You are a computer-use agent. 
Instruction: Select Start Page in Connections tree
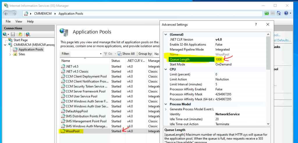pos(21,40)
